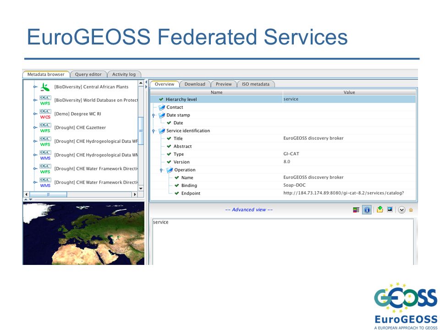Click the 'Soap-DOC' binding value
The height and width of the screenshot is (330, 440).
coord(294,185)
